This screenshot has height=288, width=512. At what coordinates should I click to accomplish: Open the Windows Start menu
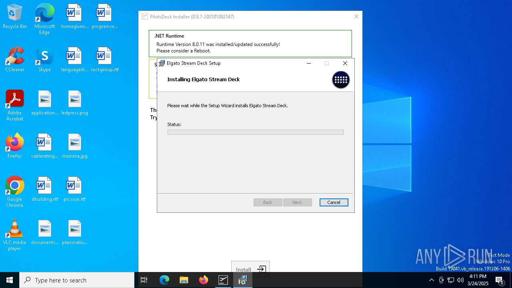point(10,280)
